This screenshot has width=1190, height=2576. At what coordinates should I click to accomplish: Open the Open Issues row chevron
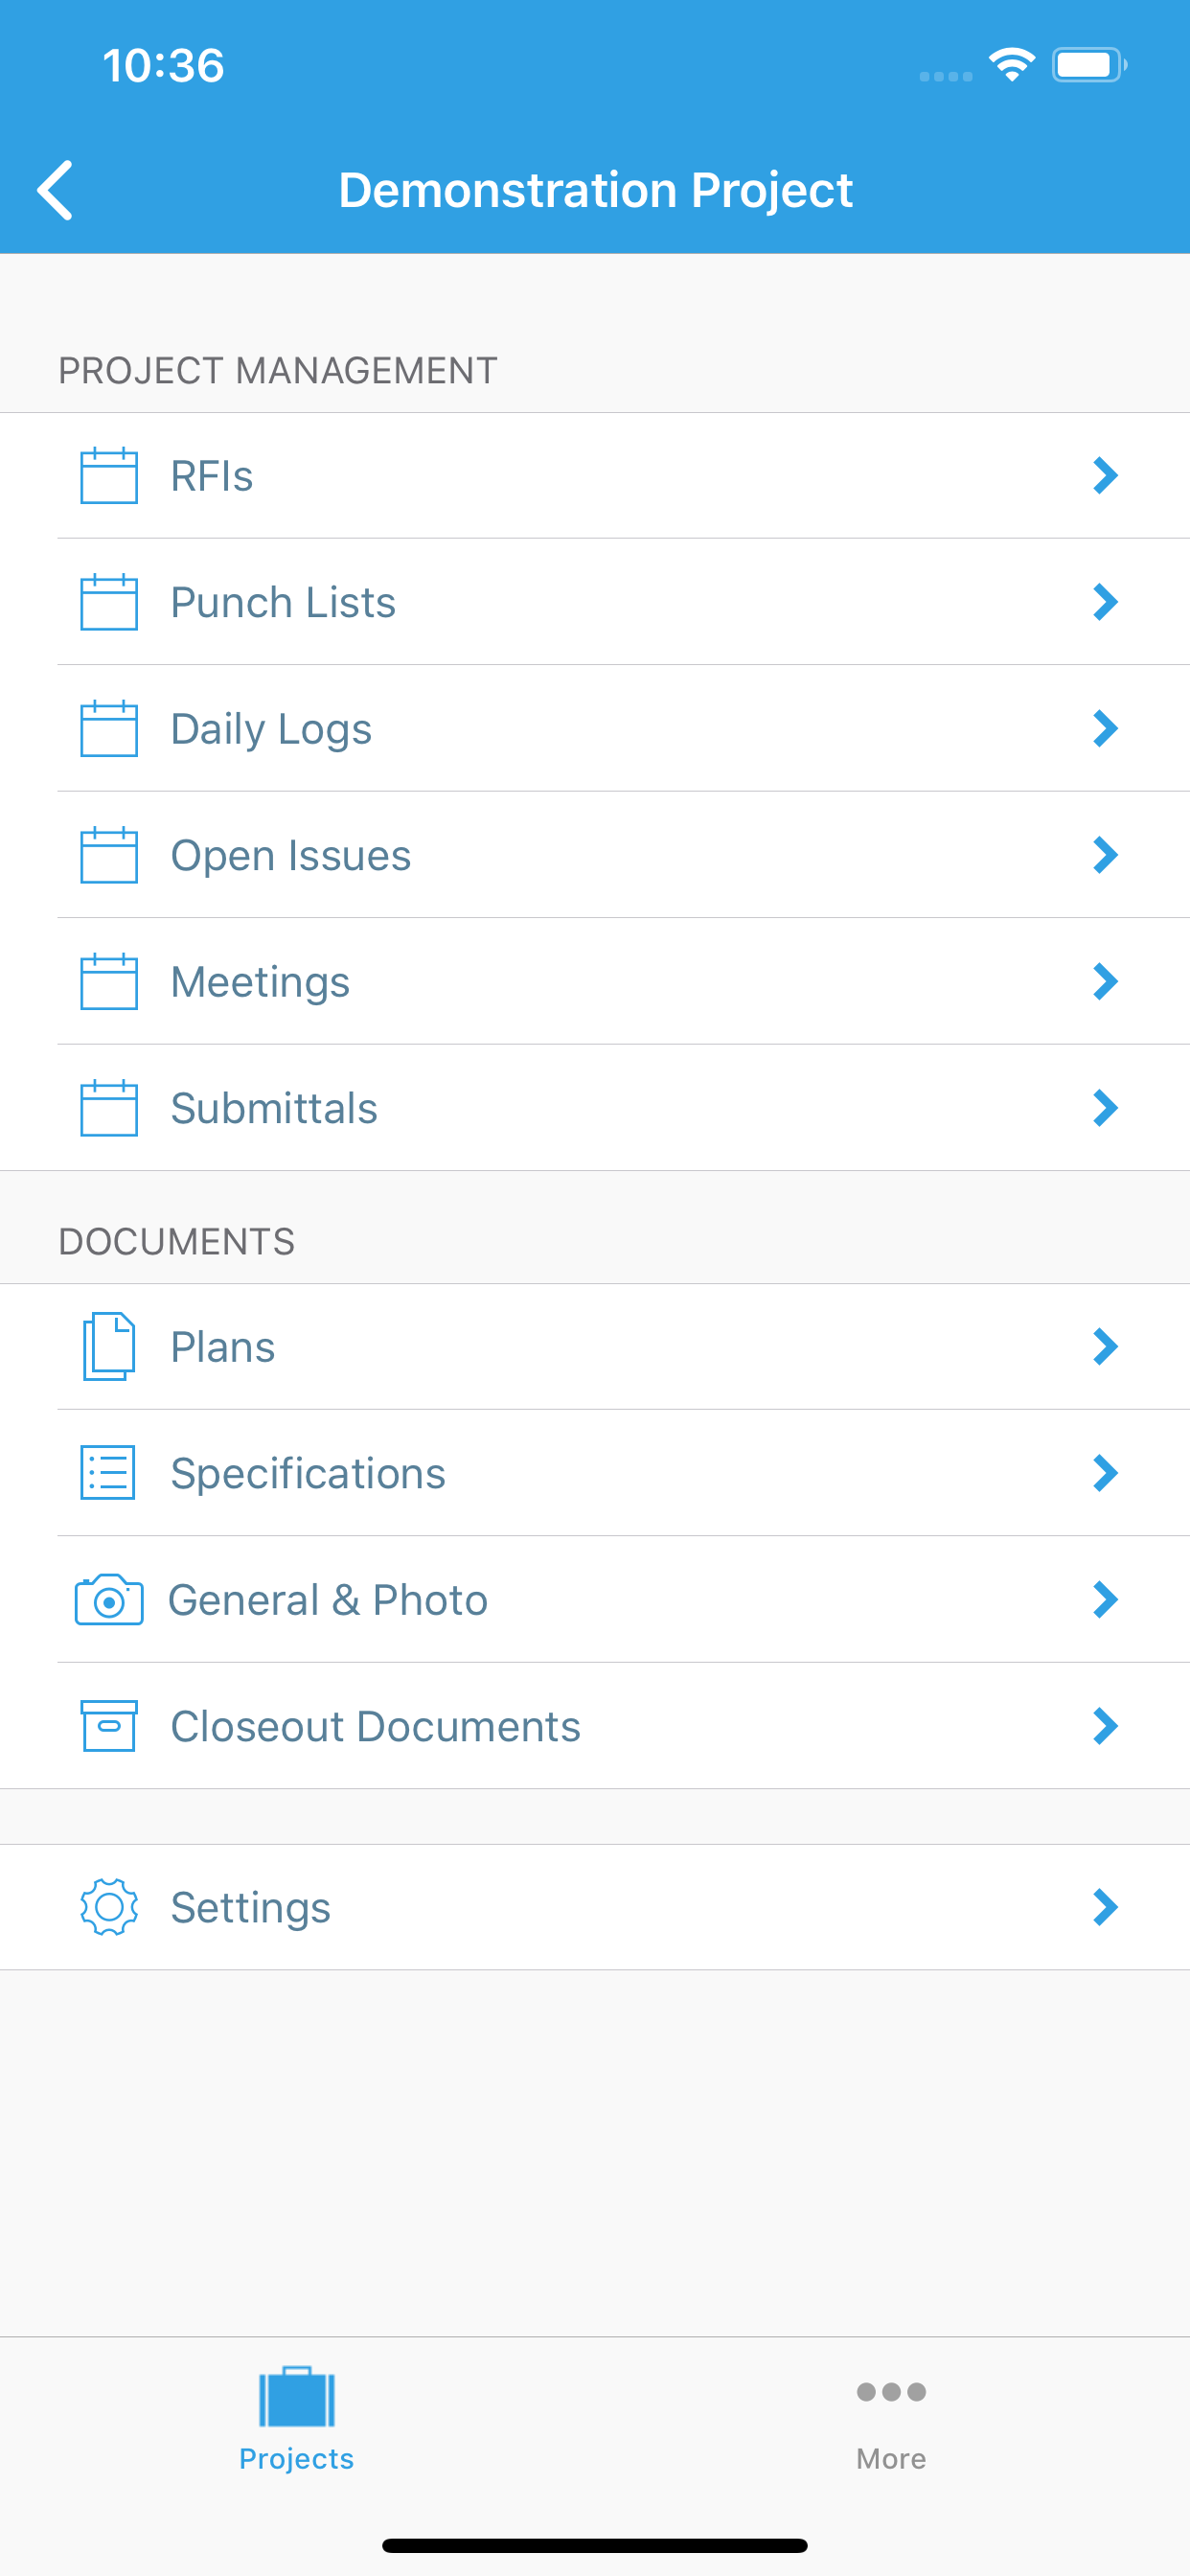click(1105, 855)
